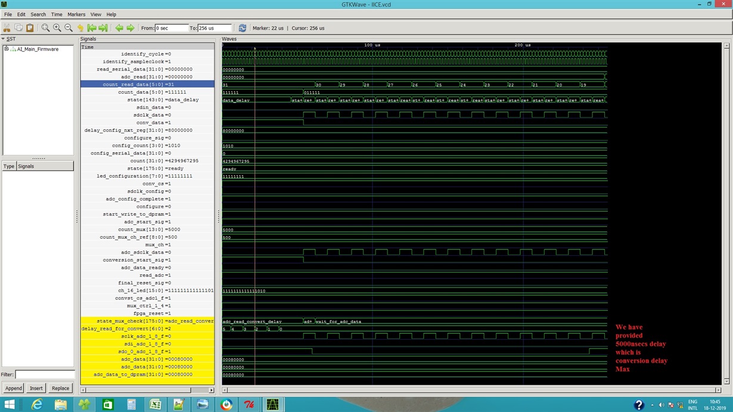Click the yellow Undo Zoom arrow
This screenshot has height=412, width=733.
(x=80, y=28)
